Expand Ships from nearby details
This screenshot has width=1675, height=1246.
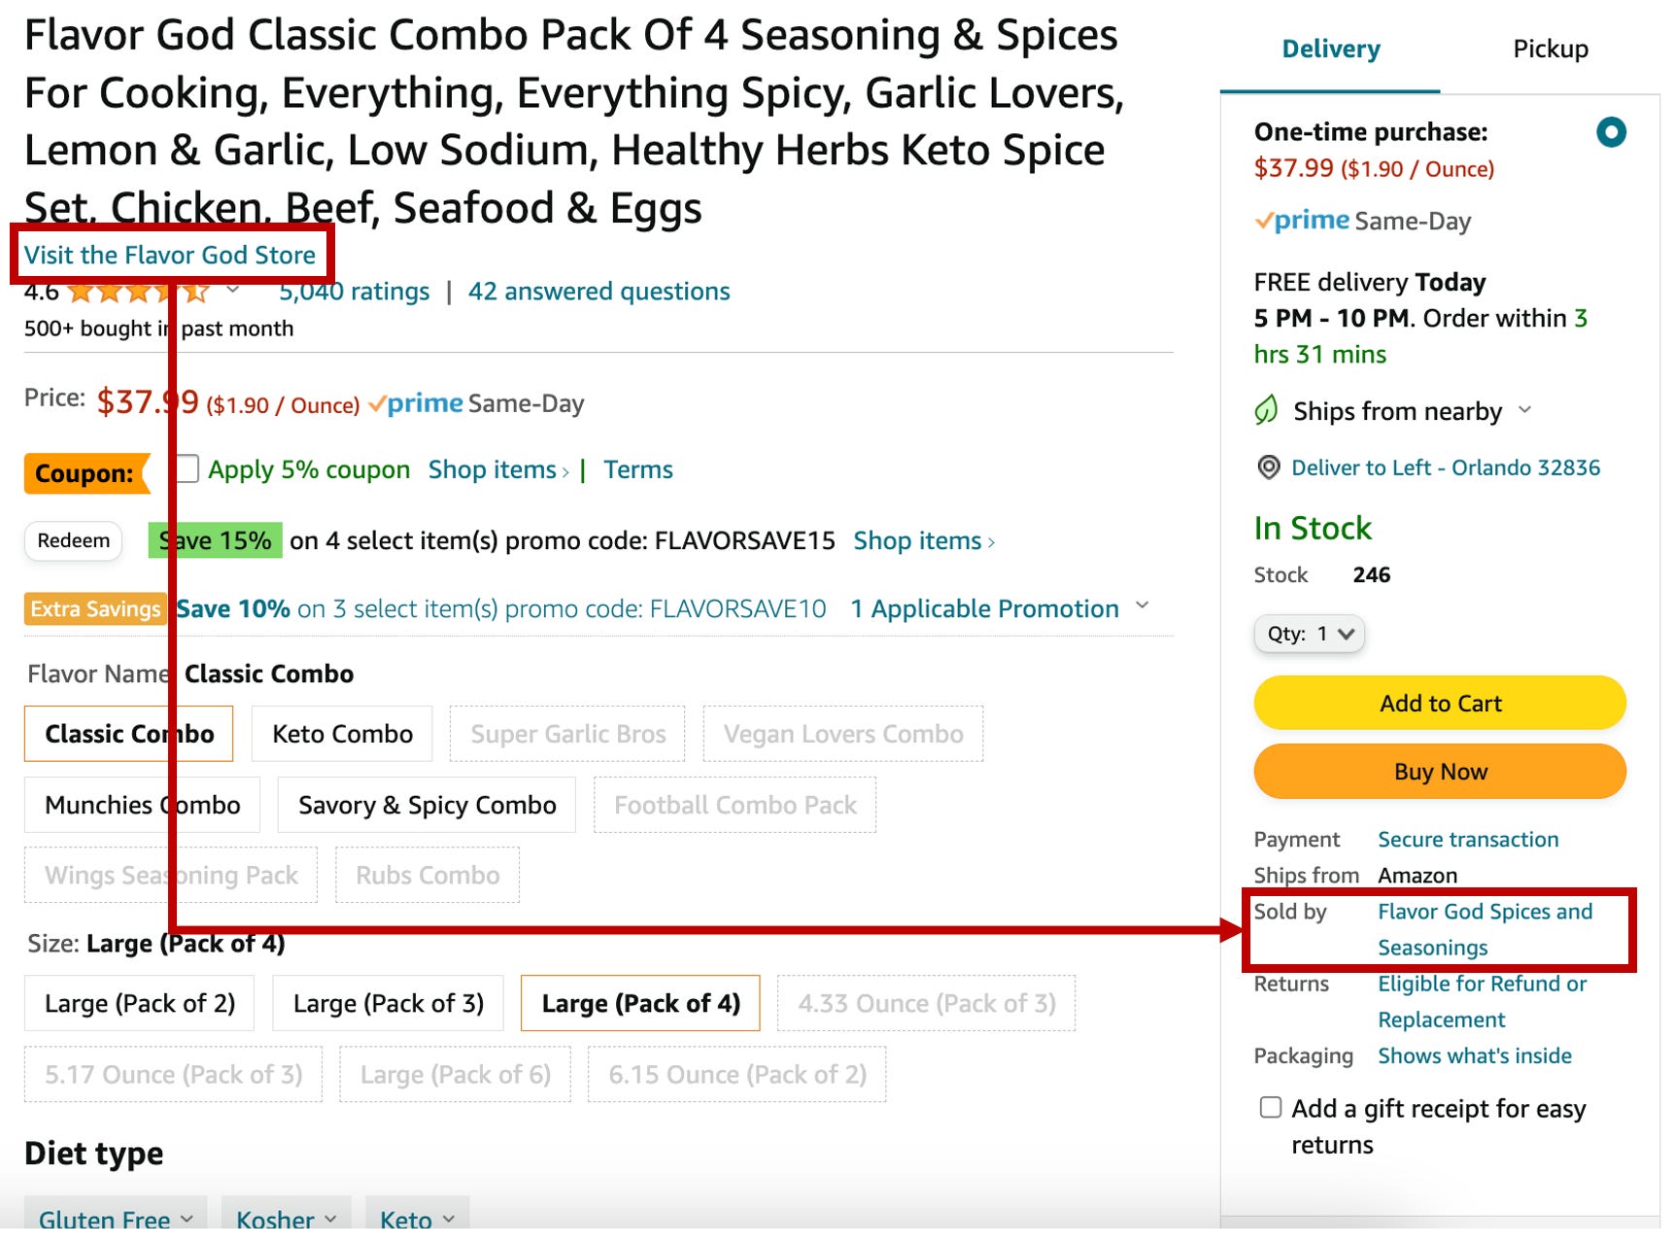click(x=1525, y=410)
